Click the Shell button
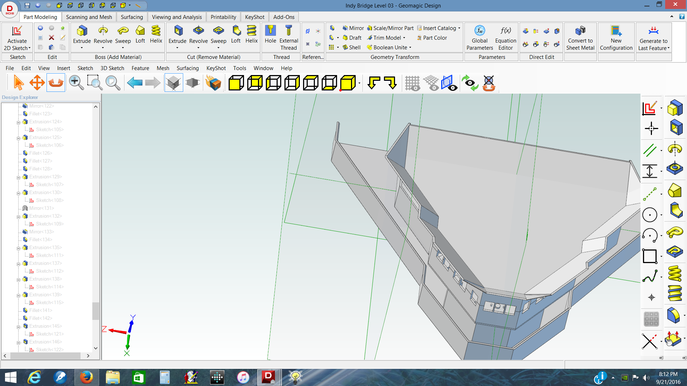 tap(351, 48)
